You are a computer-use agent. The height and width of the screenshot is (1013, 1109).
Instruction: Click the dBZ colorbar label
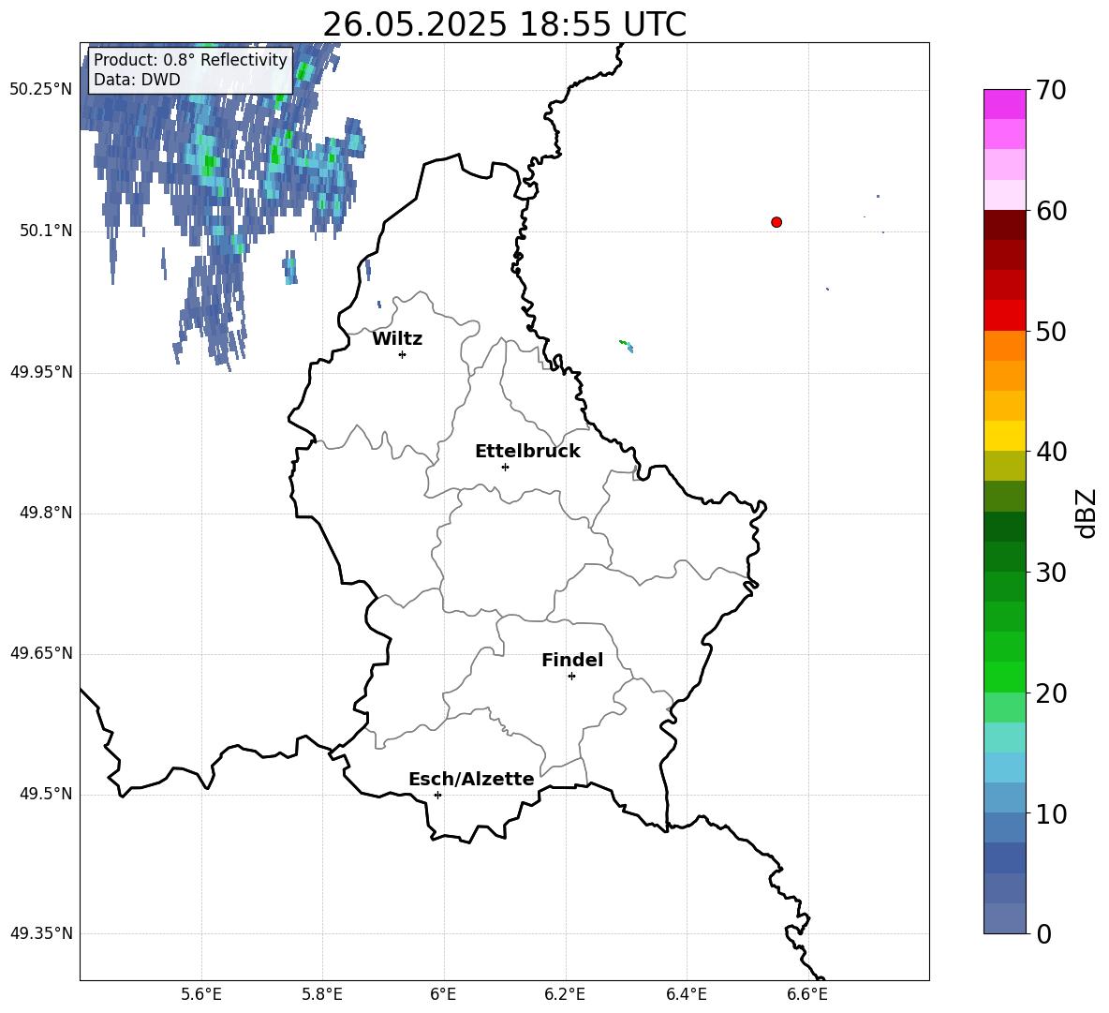point(1085,513)
